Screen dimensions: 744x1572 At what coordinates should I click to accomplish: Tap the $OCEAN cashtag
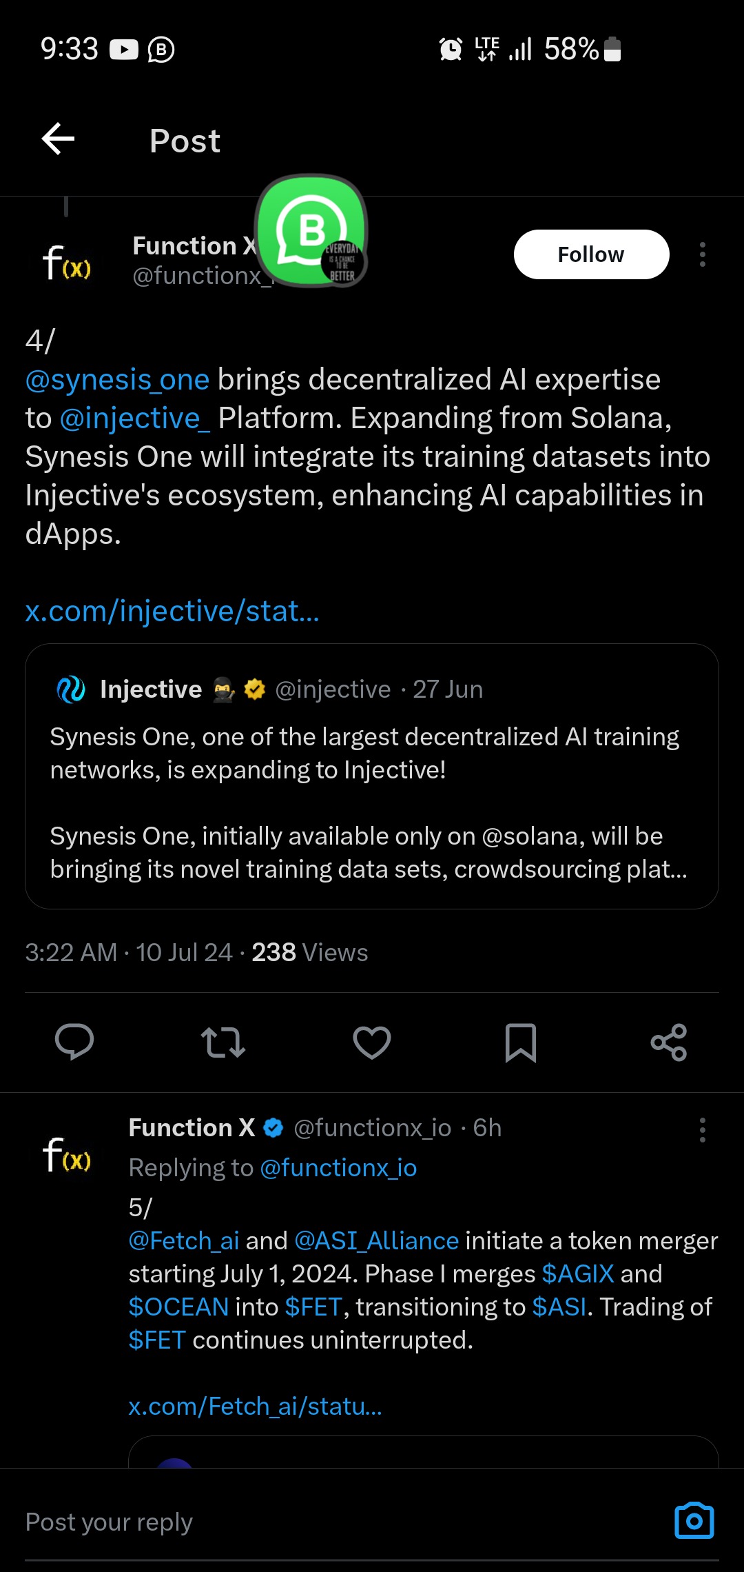(x=178, y=1307)
